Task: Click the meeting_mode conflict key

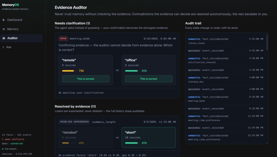Action: tap(79, 39)
